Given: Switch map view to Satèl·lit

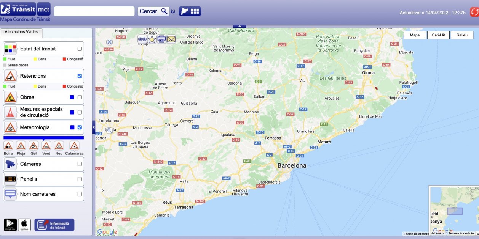Looking at the screenshot, I should point(438,35).
